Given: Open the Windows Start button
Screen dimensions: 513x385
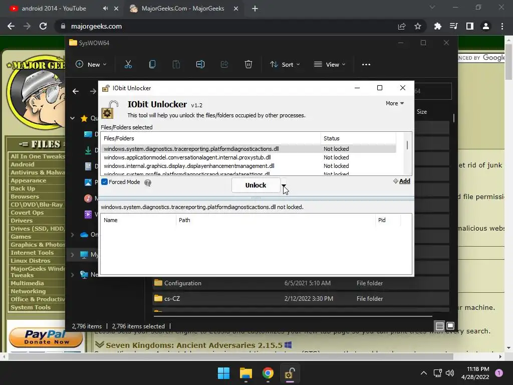Looking at the screenshot, I should click(224, 373).
